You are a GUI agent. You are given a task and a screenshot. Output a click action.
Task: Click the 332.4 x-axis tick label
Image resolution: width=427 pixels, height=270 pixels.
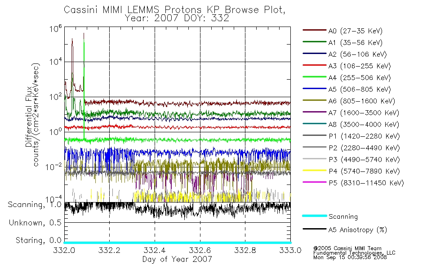pyautogui.click(x=155, y=250)
